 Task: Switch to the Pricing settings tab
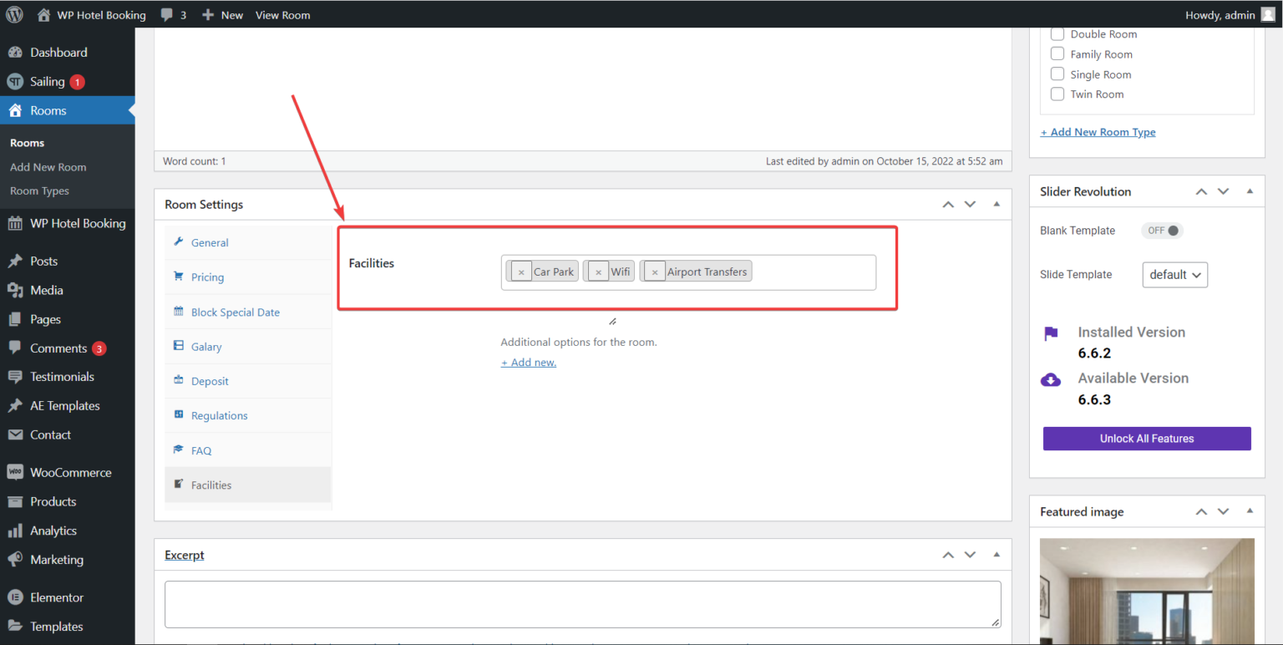click(x=207, y=277)
